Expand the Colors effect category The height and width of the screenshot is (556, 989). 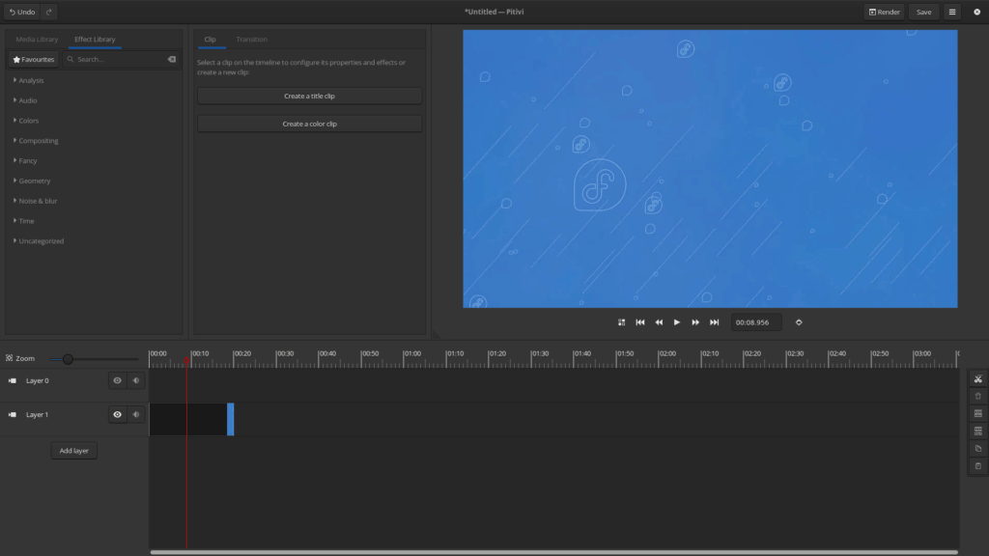(x=28, y=121)
